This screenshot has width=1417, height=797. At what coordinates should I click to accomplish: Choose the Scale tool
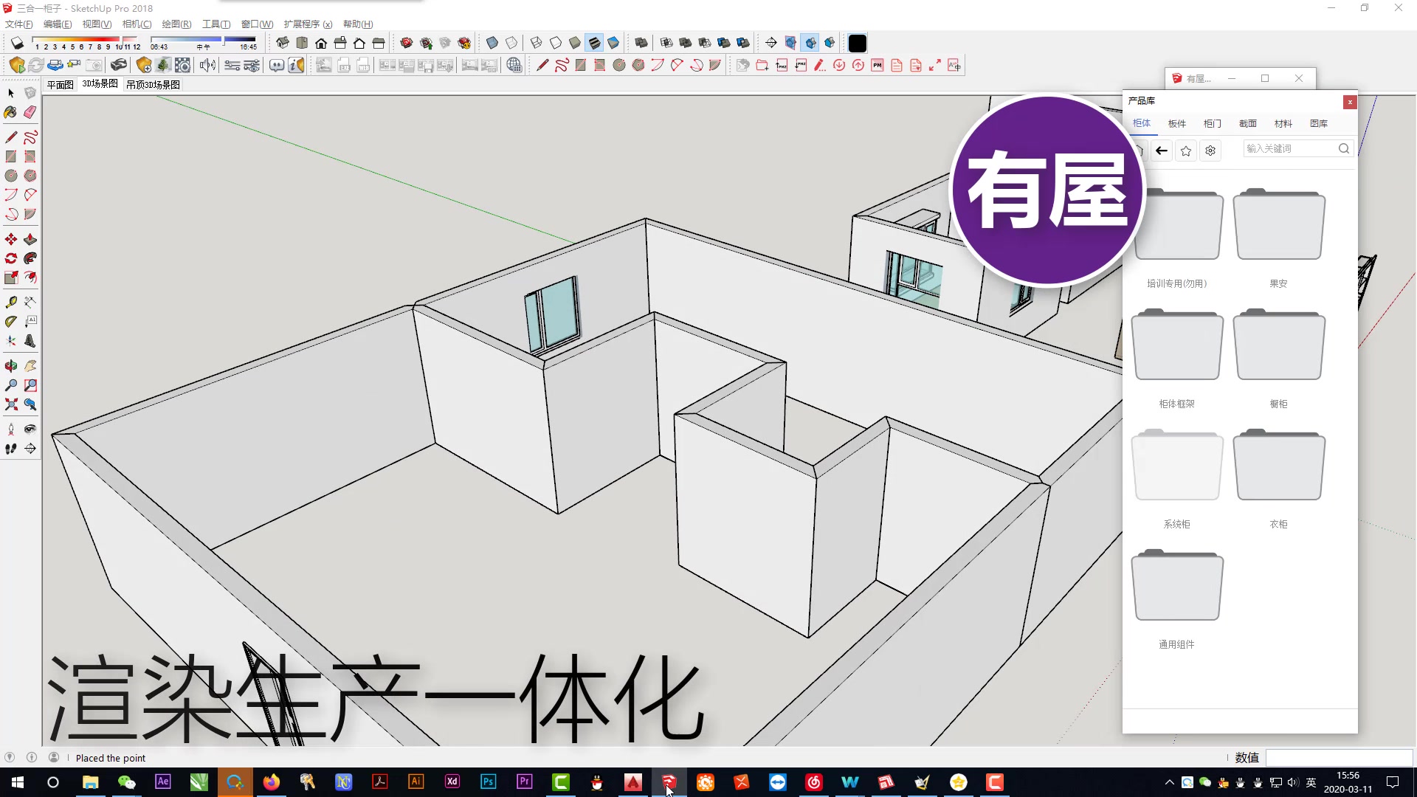(x=11, y=277)
